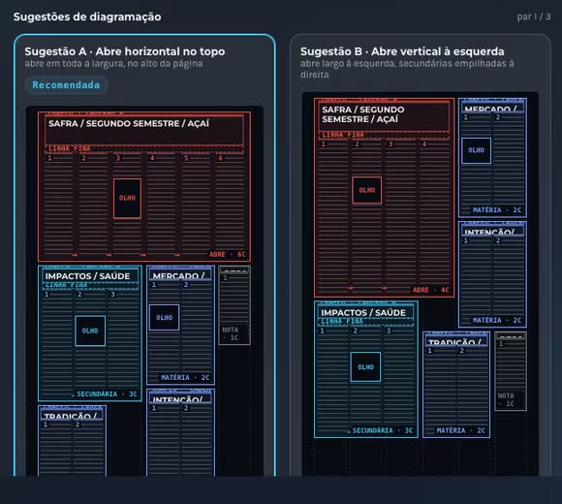Click column number 4 in the Sugestão B abre block

click(424, 143)
